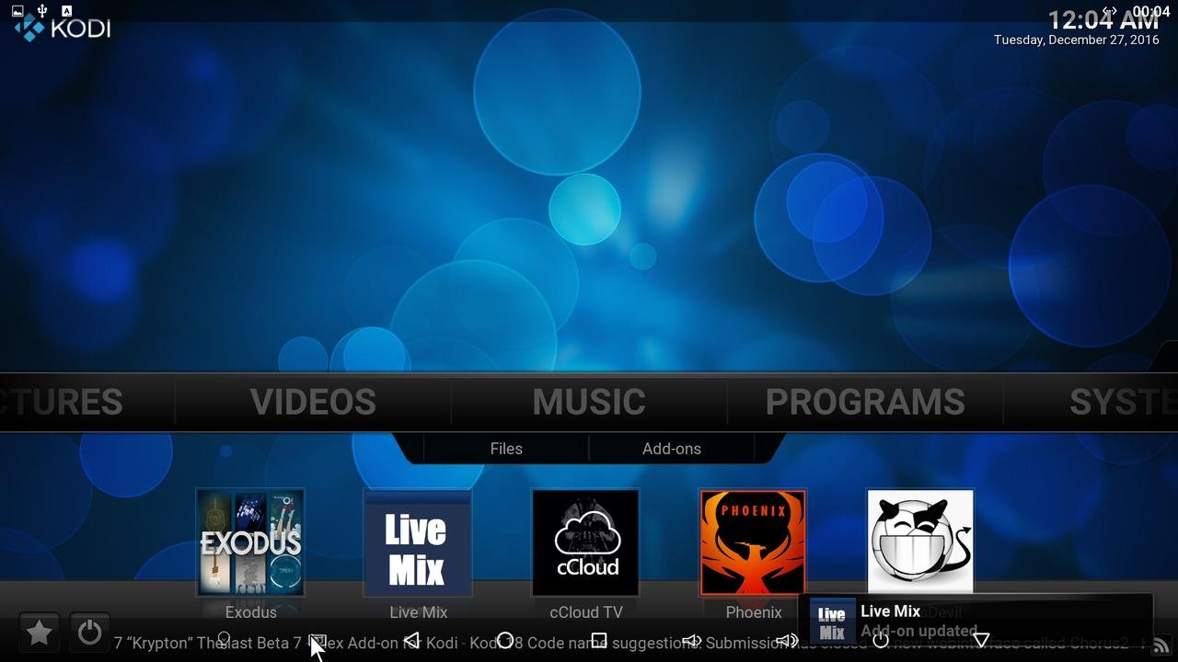Select SYSTEM in the main menu

coord(1123,402)
